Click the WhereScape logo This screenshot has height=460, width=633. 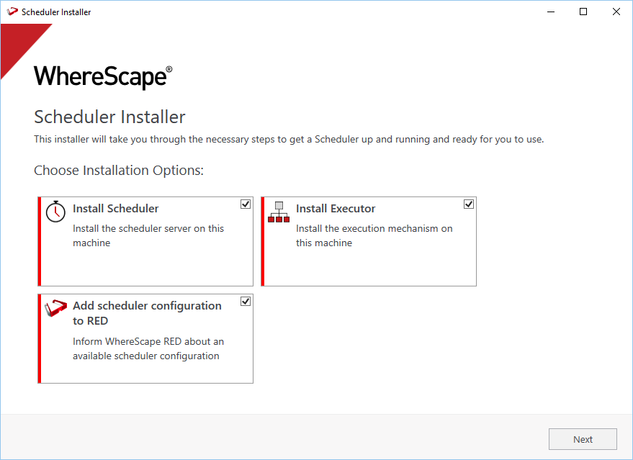tap(103, 76)
